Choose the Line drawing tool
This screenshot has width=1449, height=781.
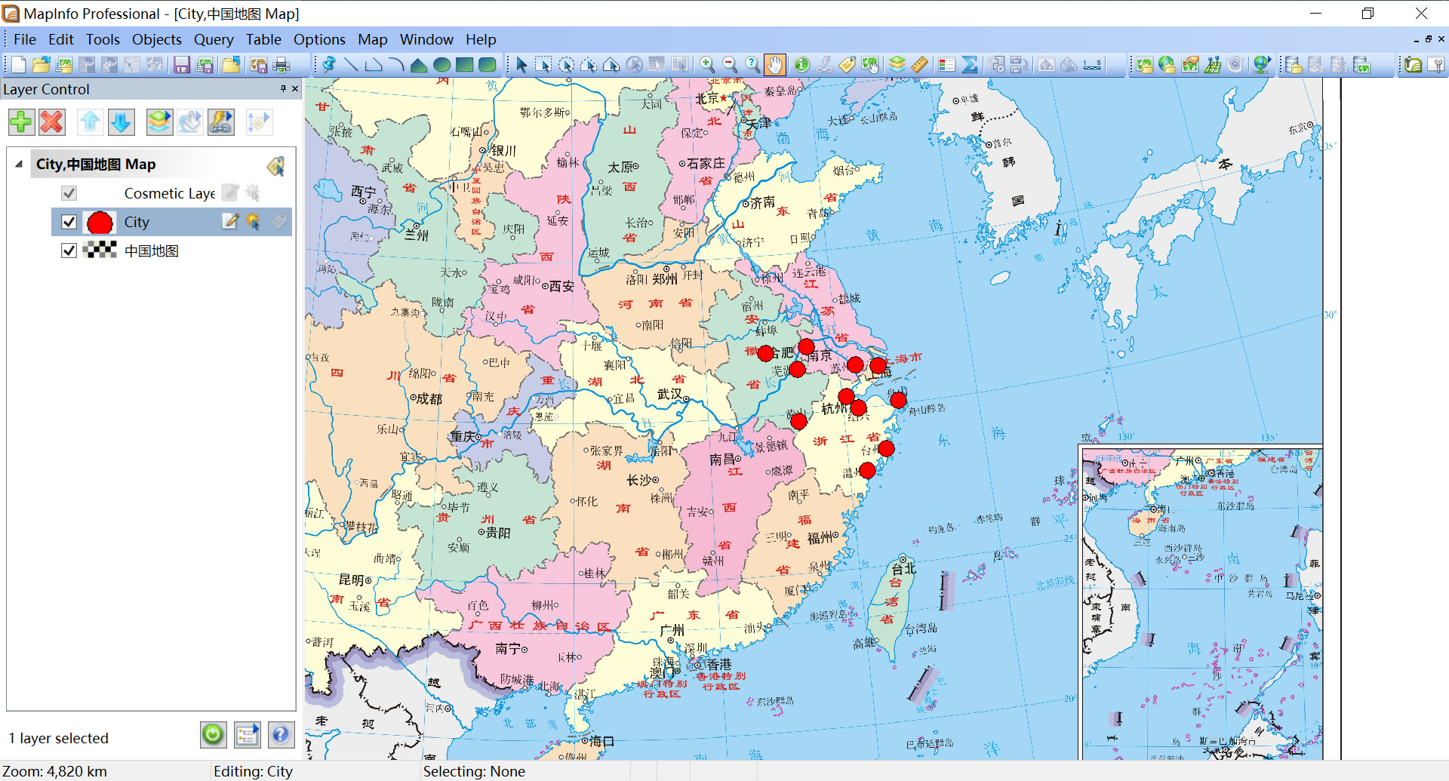click(351, 65)
